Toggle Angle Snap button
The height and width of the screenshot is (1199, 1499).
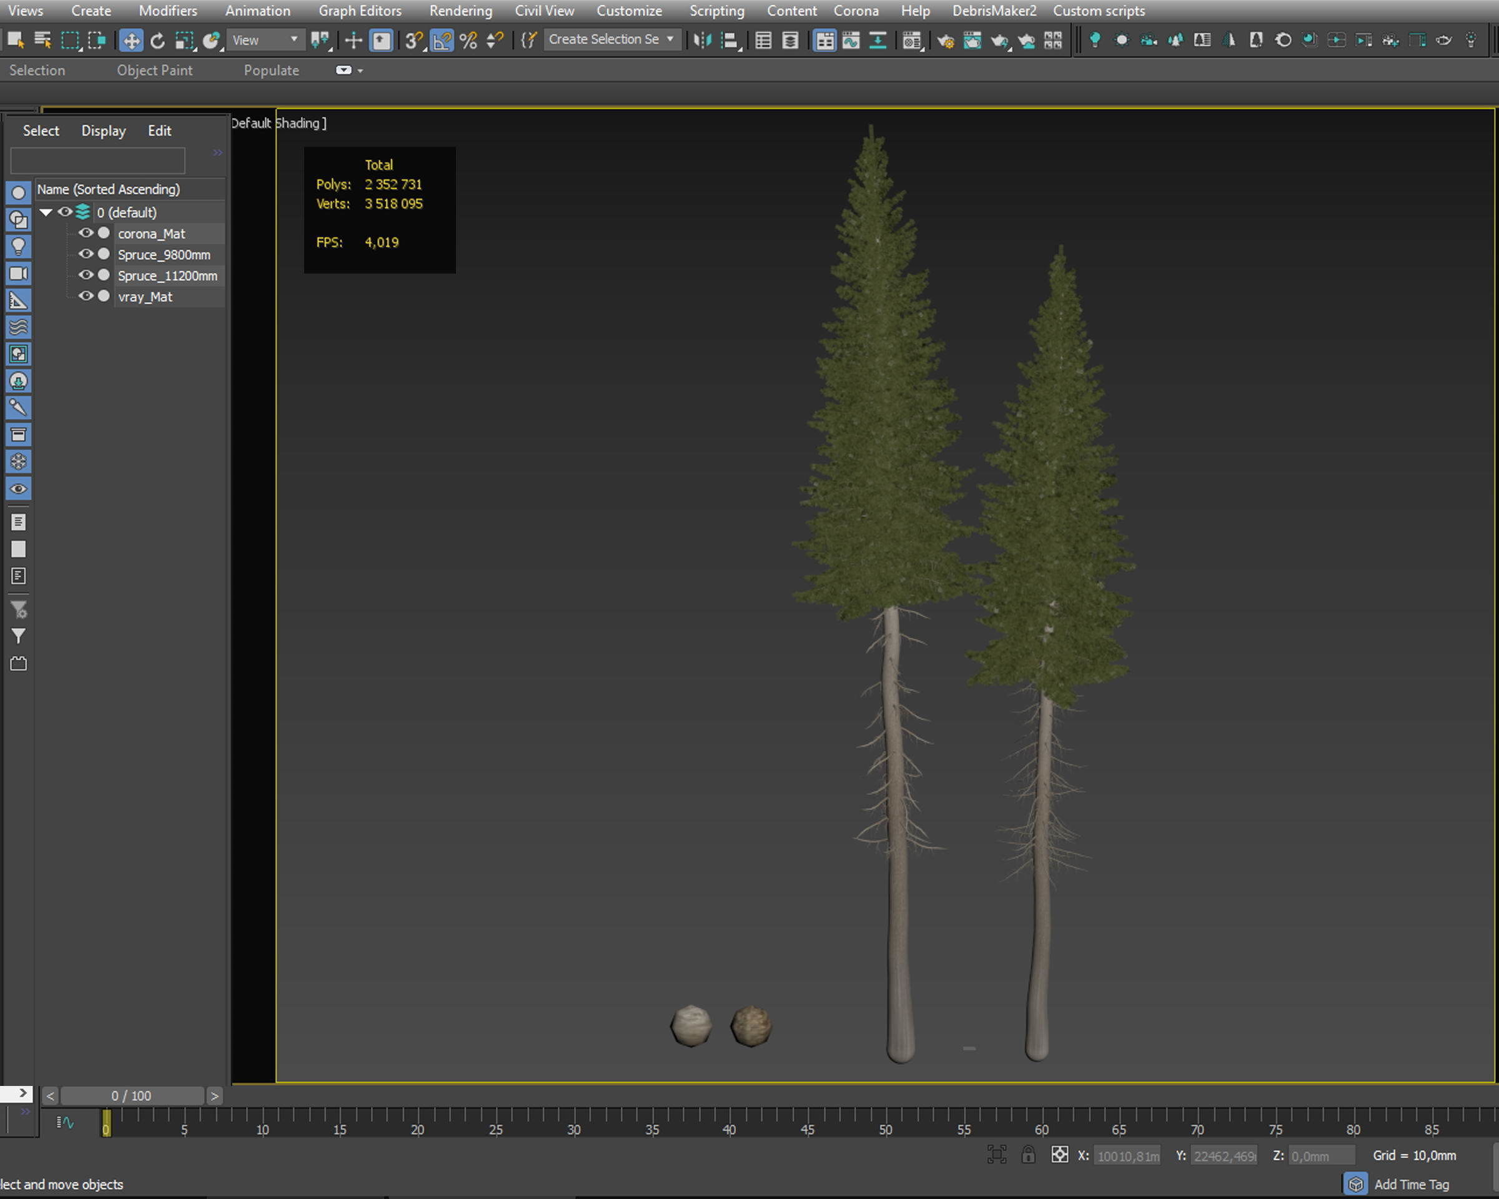[x=442, y=41]
